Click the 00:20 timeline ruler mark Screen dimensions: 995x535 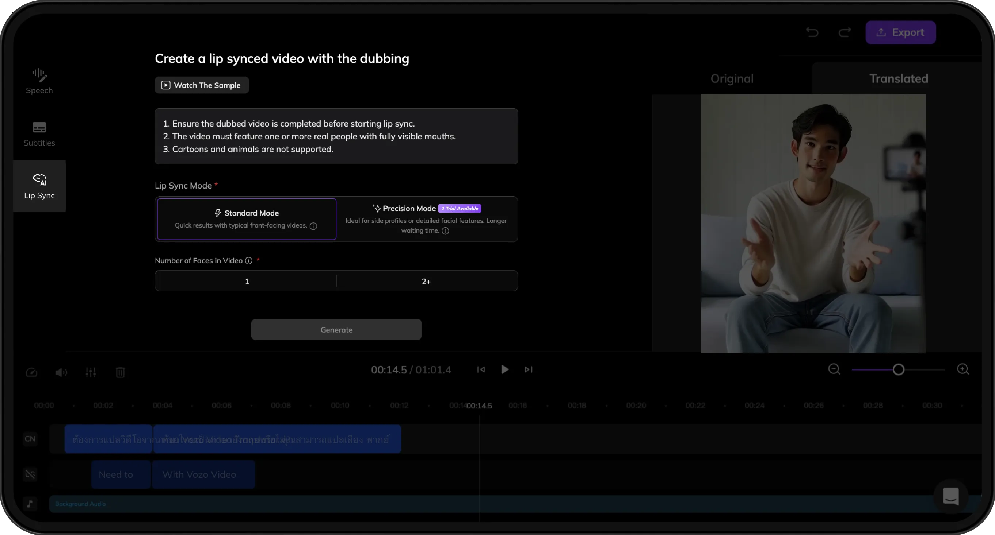pos(636,406)
